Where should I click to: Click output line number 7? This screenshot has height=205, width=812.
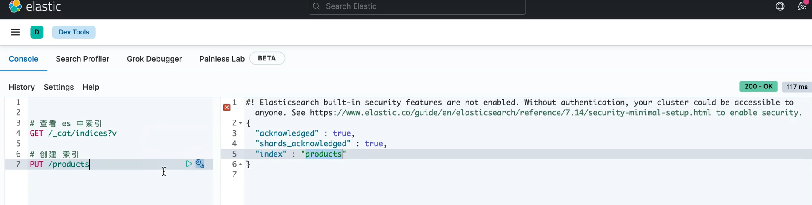[234, 174]
